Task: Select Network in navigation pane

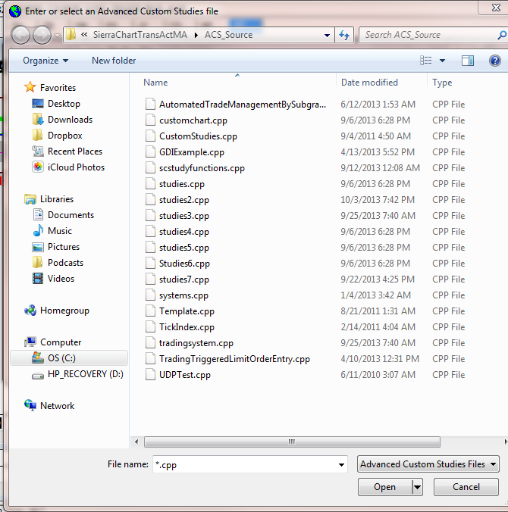Action: pos(49,406)
